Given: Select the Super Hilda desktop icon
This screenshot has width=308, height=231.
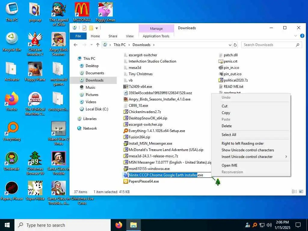Looking at the screenshot, I should (x=35, y=191).
